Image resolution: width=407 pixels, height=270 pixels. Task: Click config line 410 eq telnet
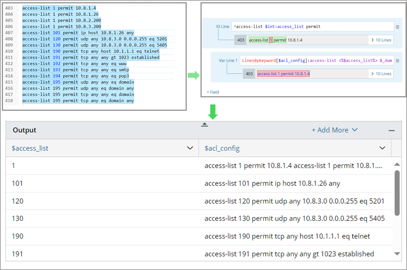tap(91, 51)
